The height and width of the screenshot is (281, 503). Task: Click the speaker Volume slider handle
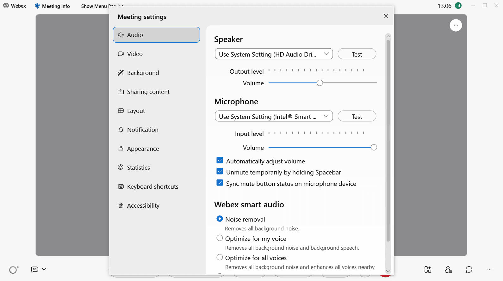[320, 83]
